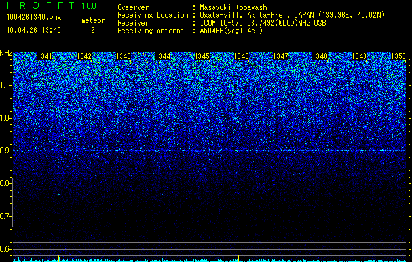Click the 0.8 frequency axis label

[x=5, y=183]
